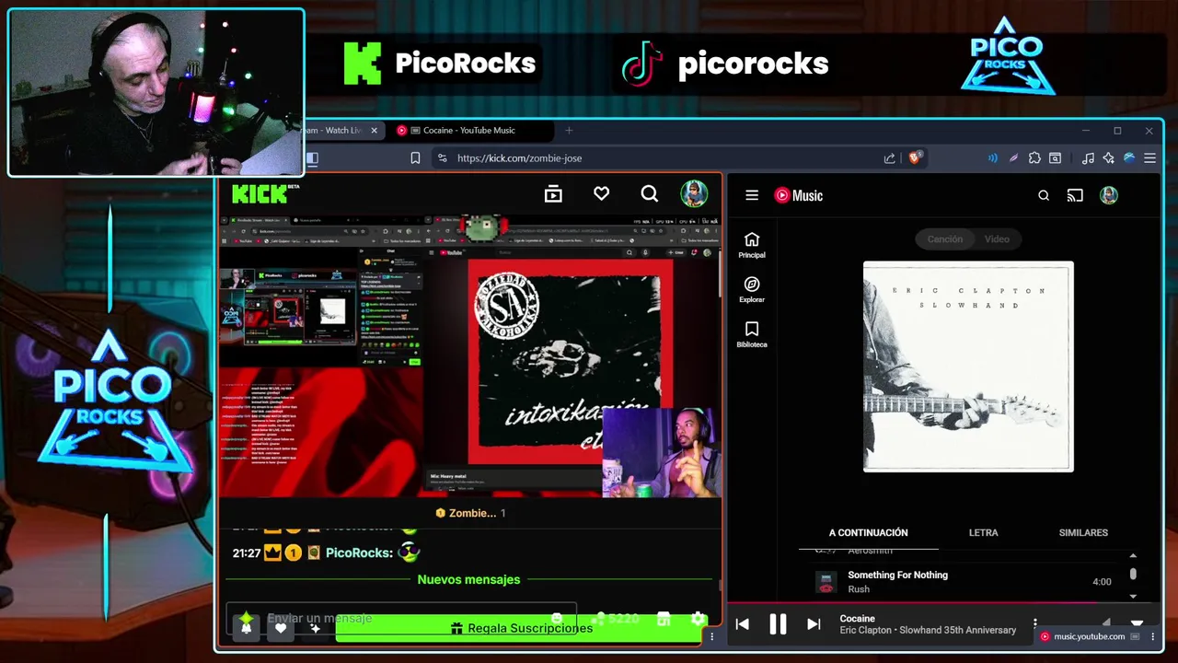Open Kick search magnifier icon
Image resolution: width=1178 pixels, height=663 pixels.
[650, 193]
